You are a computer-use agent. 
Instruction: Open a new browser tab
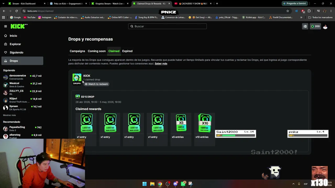(217, 4)
